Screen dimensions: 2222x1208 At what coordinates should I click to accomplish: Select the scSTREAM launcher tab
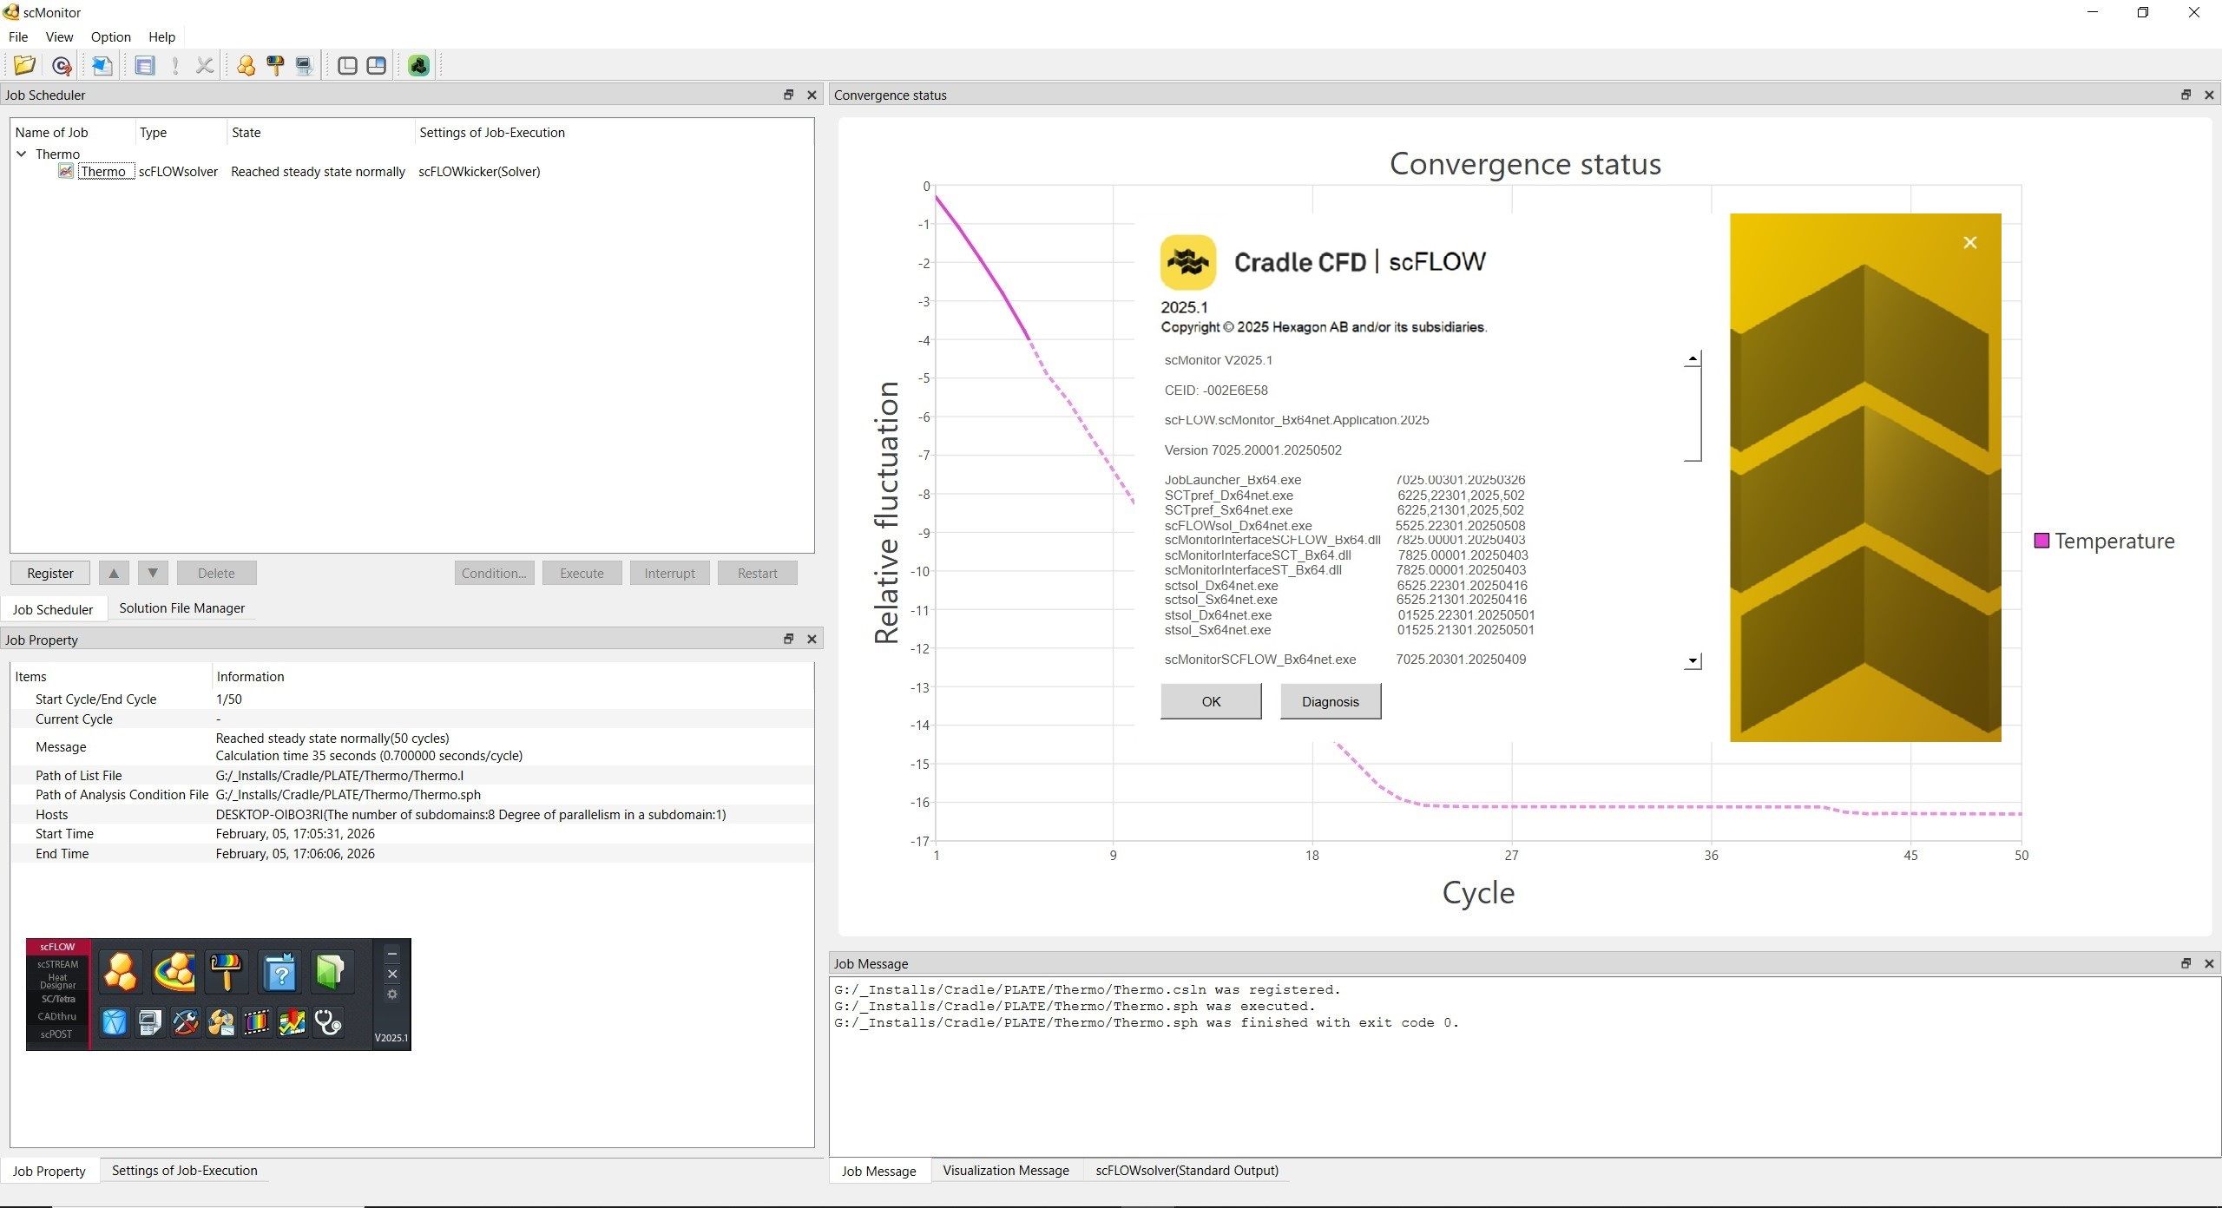click(57, 964)
